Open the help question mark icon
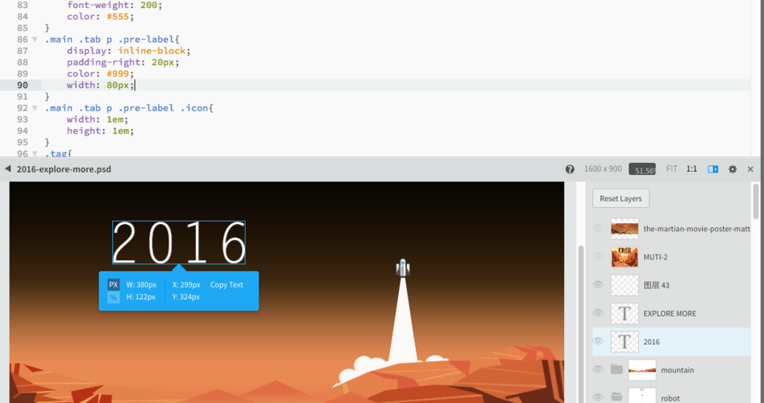The image size is (764, 403). (x=570, y=169)
